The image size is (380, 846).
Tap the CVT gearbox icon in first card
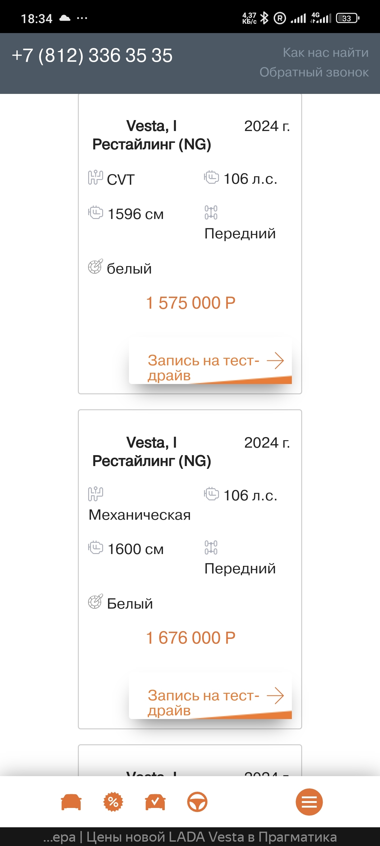(x=95, y=178)
